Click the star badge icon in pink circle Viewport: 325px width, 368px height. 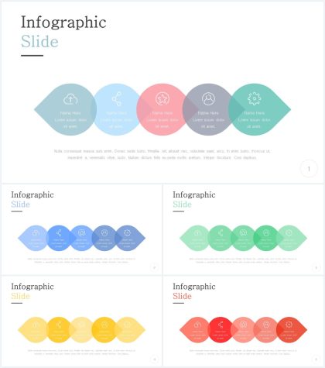tap(162, 99)
